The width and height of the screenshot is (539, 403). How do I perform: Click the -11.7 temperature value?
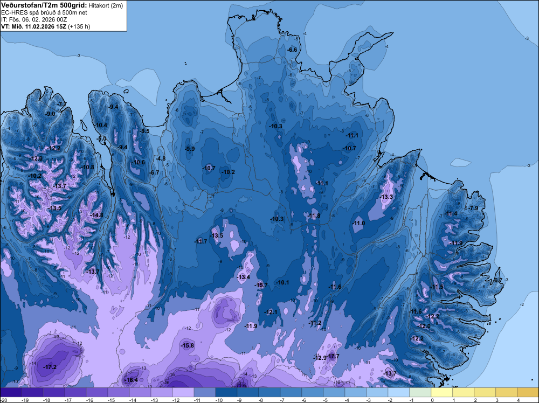(x=201, y=241)
